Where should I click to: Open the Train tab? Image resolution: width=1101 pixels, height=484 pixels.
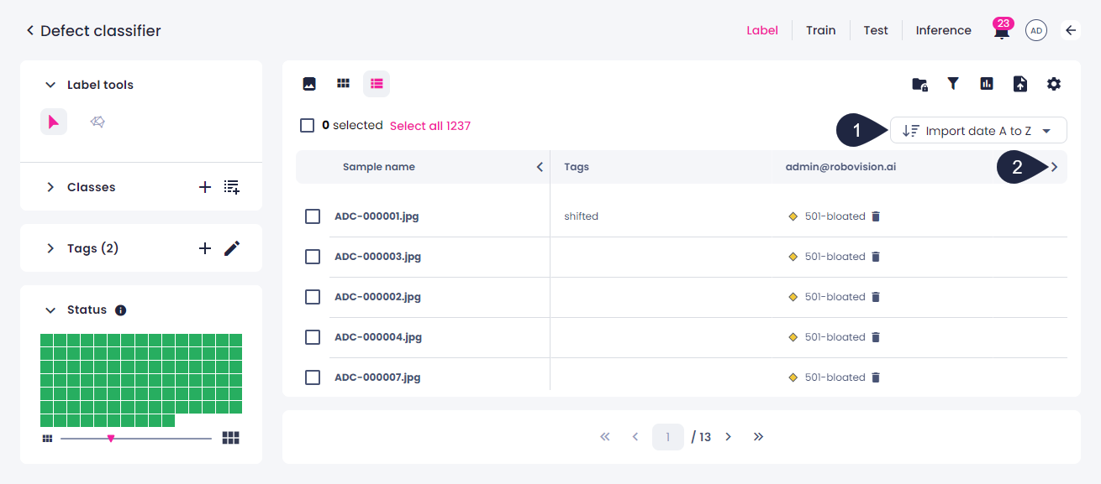click(821, 30)
